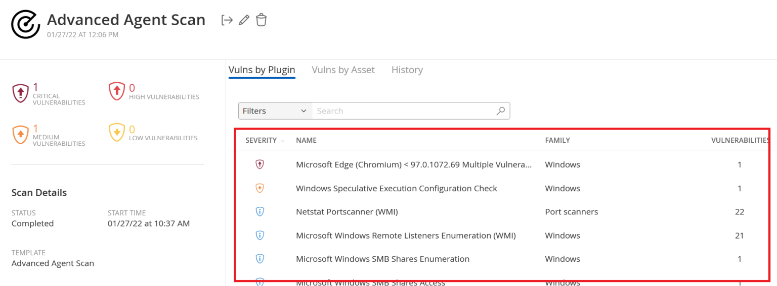
Task: Click the Tenable scan logo icon
Action: pyautogui.click(x=26, y=24)
